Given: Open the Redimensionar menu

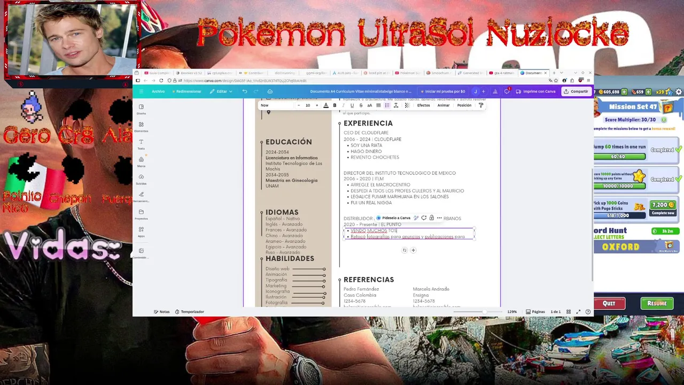Looking at the screenshot, I should (187, 91).
